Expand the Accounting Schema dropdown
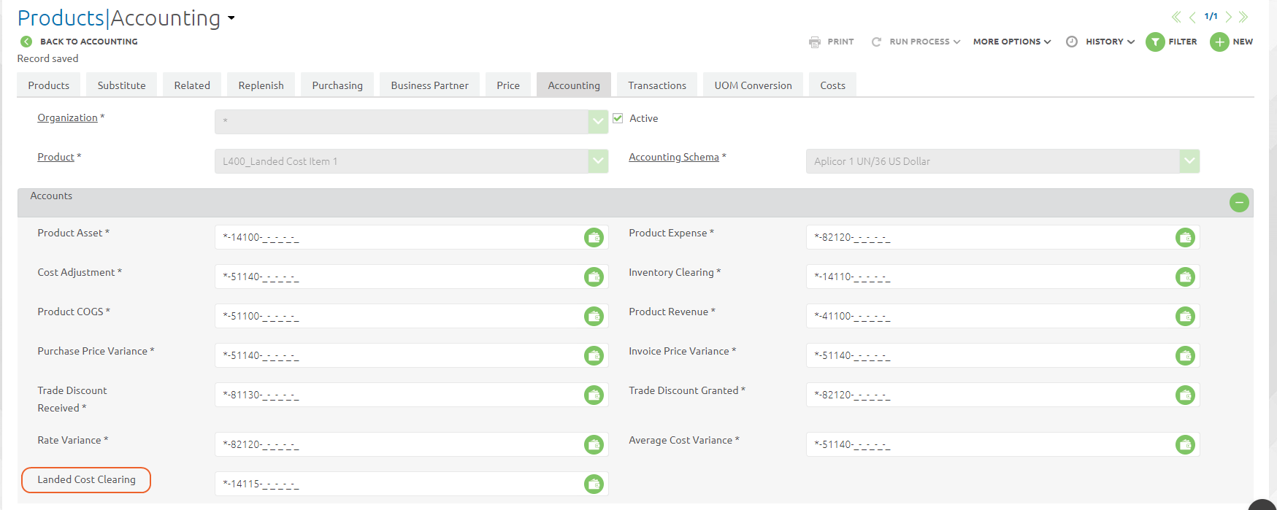The height and width of the screenshot is (510, 1277). (x=1189, y=161)
